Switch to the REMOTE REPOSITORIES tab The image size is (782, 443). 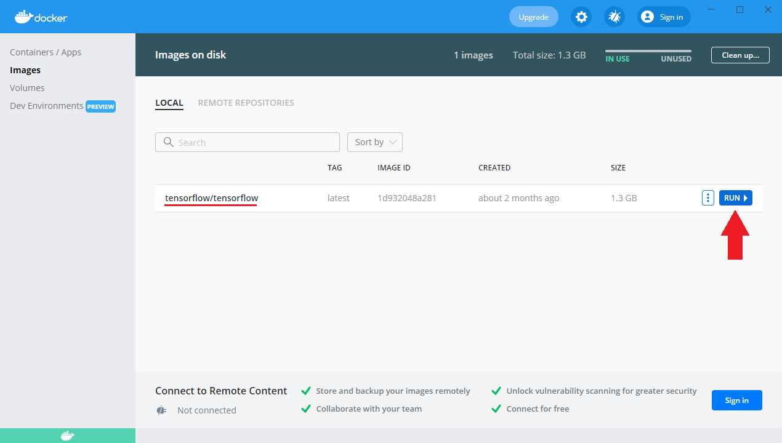click(246, 103)
